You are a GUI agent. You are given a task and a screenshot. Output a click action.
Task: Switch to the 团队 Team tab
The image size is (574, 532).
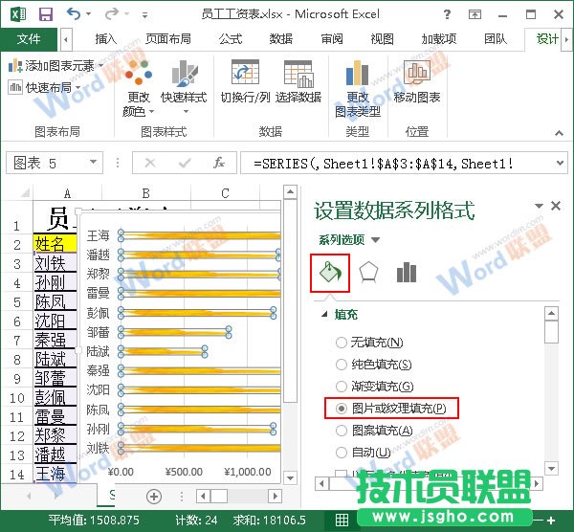point(496,39)
